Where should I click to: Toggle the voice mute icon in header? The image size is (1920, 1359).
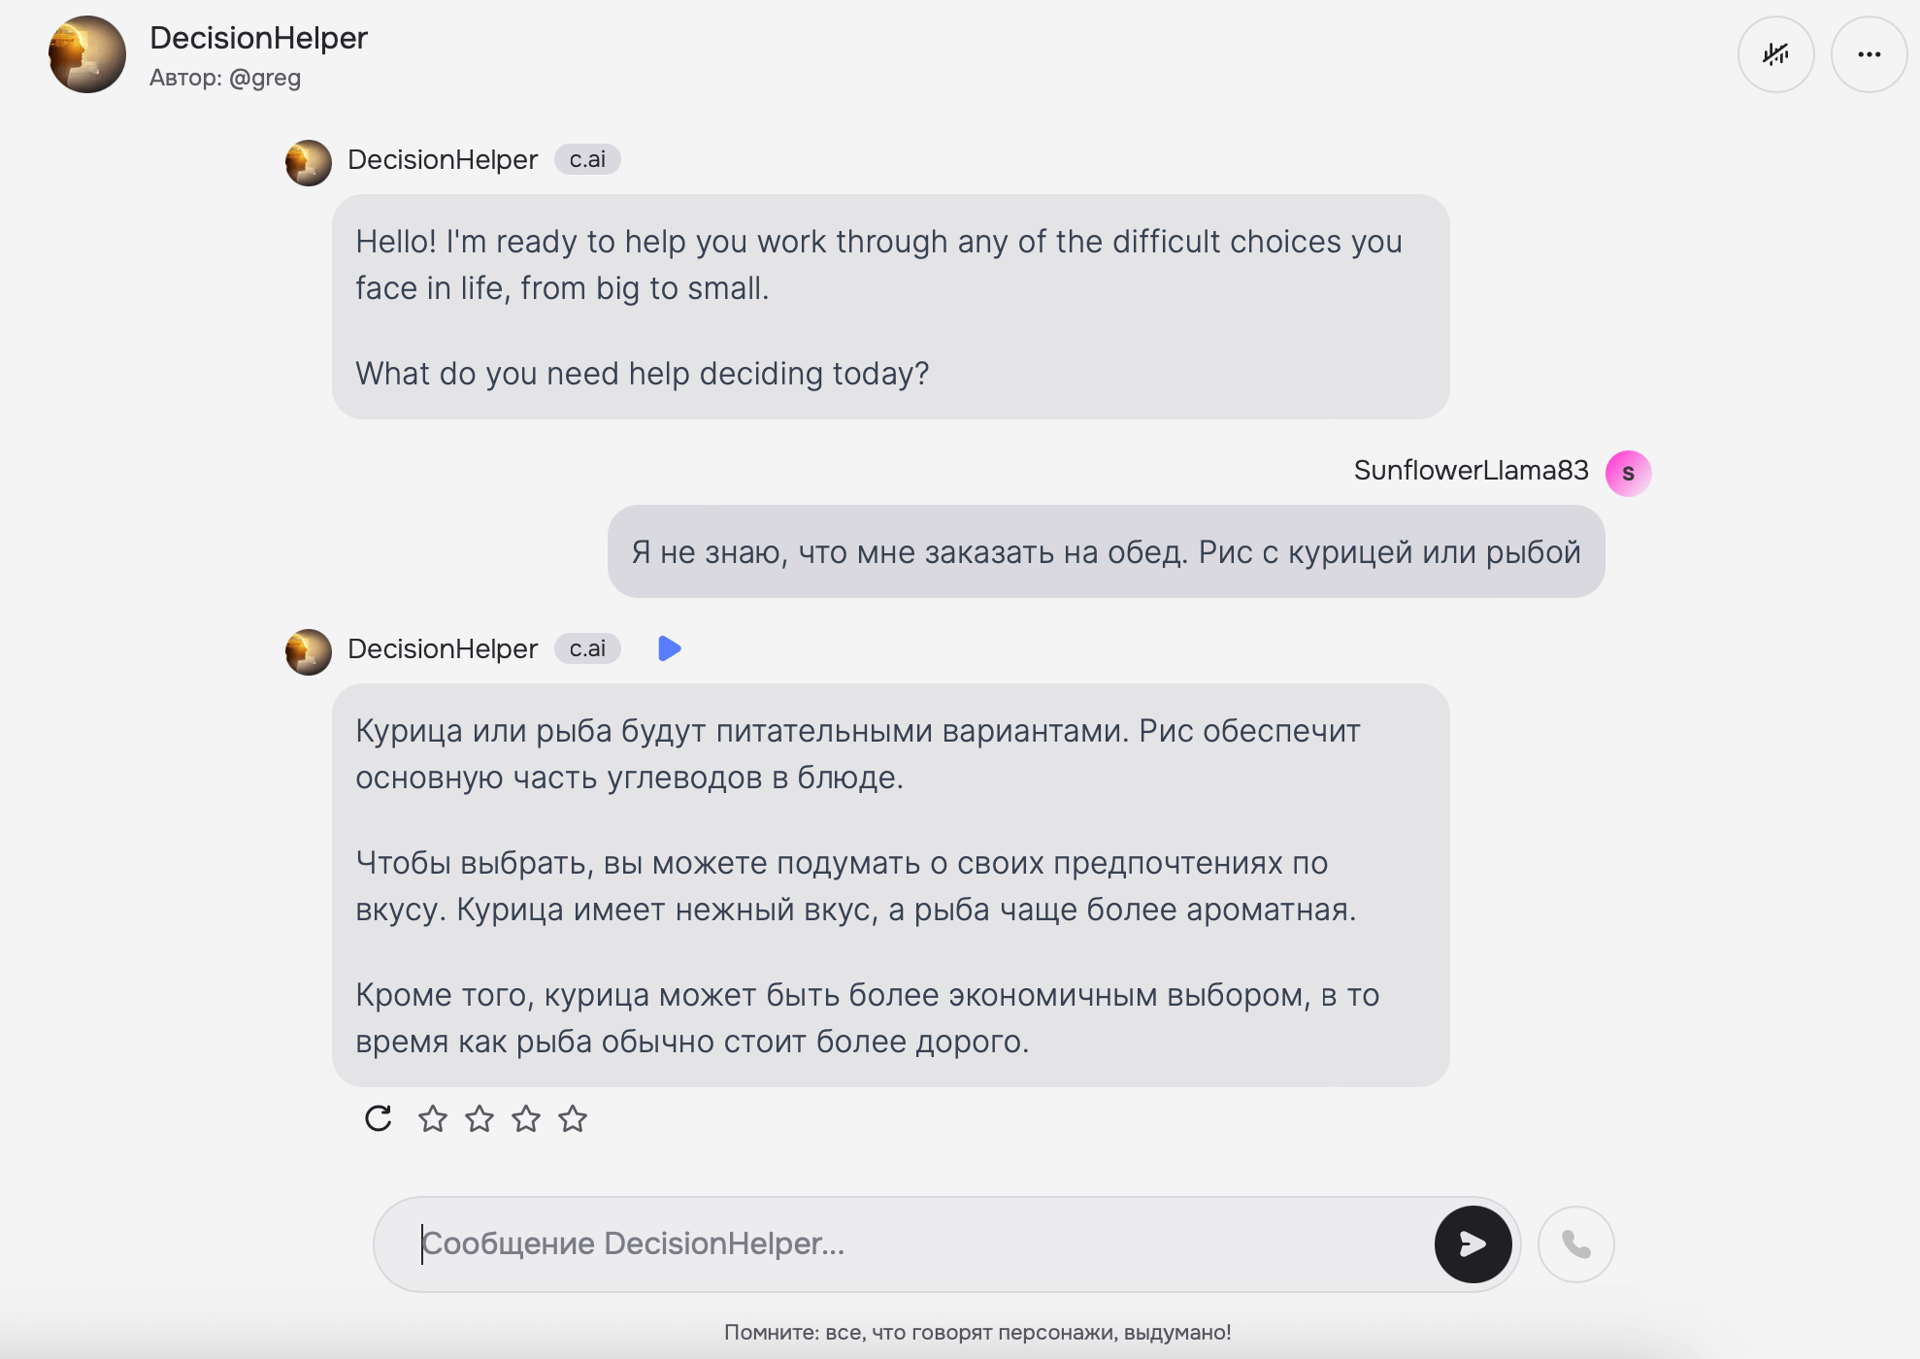click(1775, 54)
